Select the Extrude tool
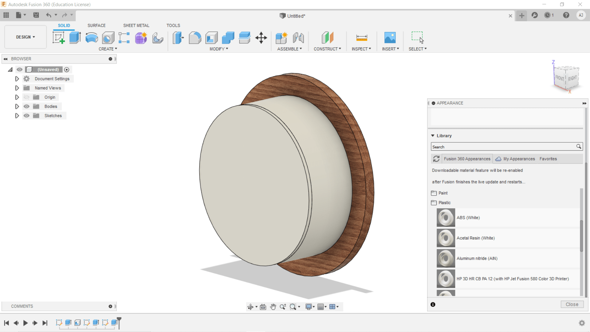 click(x=75, y=38)
